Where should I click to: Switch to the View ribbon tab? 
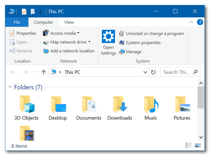click(x=69, y=22)
